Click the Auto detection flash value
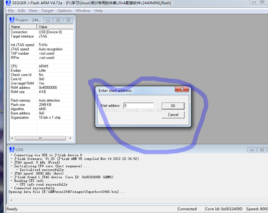Screen dimensions: 268x213 coord(50,100)
